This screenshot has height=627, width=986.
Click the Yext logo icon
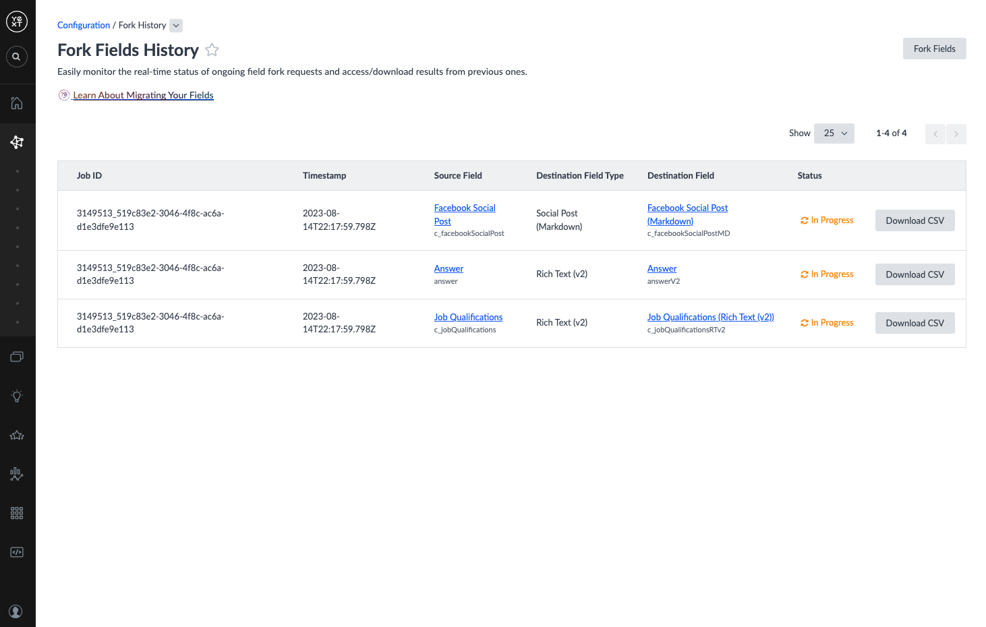pos(17,22)
